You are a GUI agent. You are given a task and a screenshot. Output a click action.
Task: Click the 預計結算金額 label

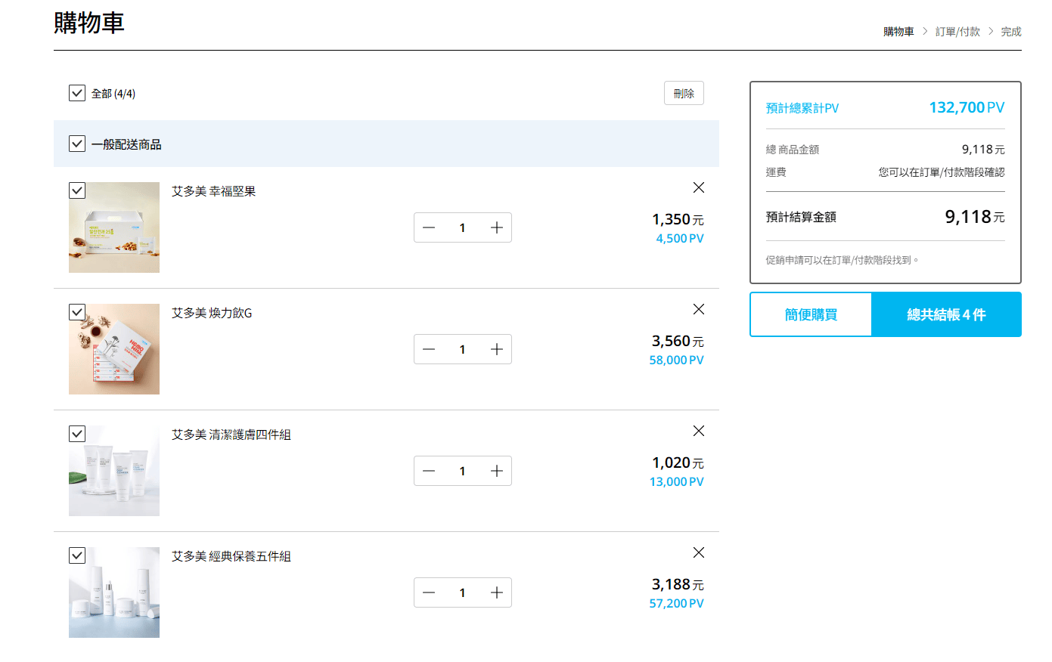point(801,217)
